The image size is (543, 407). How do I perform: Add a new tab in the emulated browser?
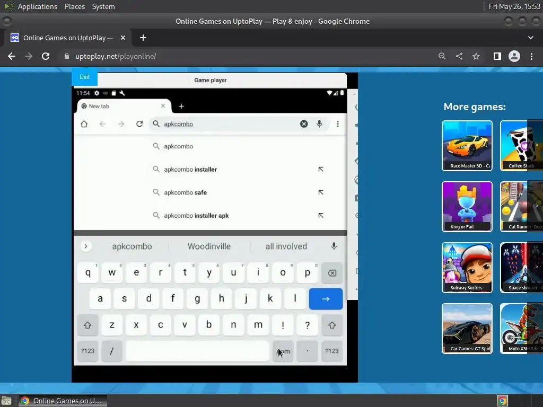click(x=181, y=106)
